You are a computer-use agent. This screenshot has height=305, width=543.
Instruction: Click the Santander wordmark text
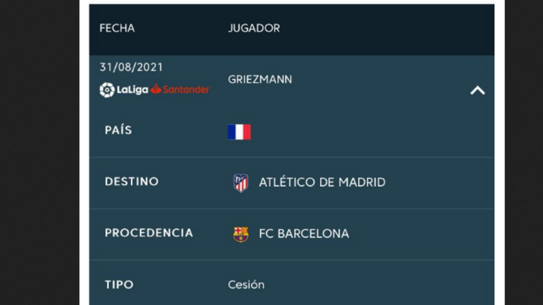[186, 89]
